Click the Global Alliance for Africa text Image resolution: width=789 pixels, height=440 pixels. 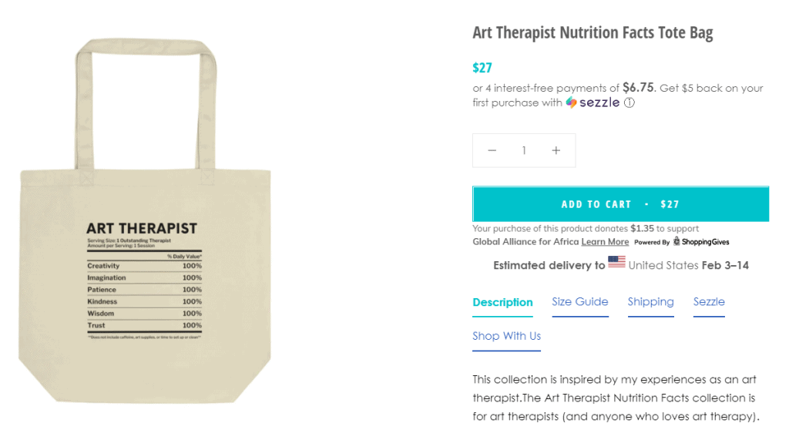point(525,242)
